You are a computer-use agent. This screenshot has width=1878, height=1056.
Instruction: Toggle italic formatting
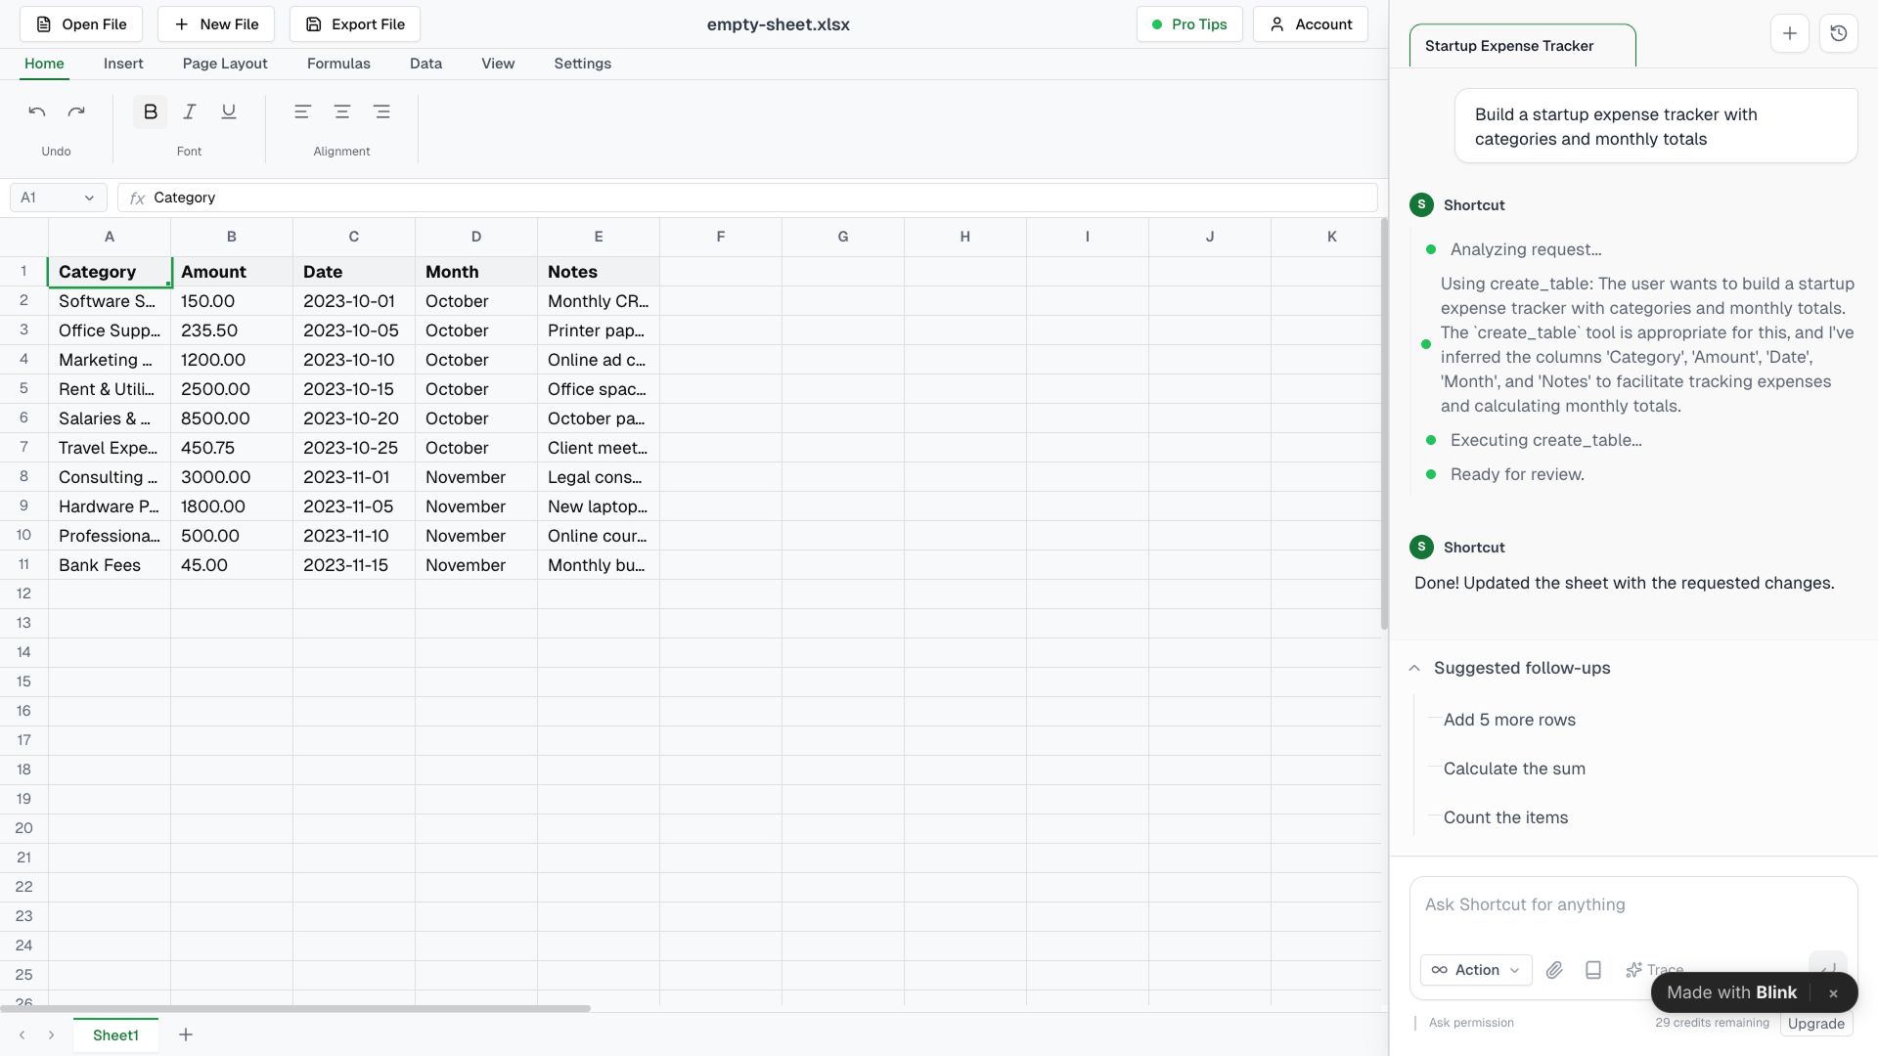pyautogui.click(x=189, y=111)
